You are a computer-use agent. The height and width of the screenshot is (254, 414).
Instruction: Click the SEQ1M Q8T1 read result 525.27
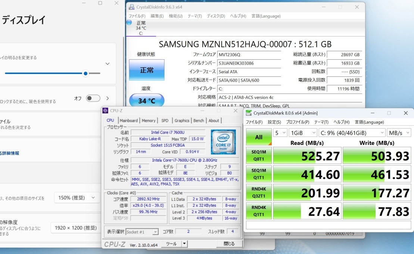click(x=307, y=156)
